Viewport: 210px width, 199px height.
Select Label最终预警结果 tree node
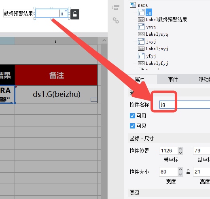tap(166, 19)
